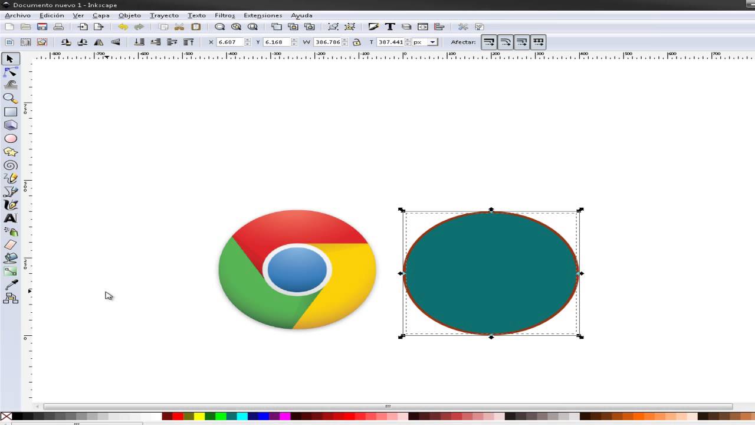Screen dimensions: 755x425
Task: Zoom to fit selection icon
Action: 220,27
